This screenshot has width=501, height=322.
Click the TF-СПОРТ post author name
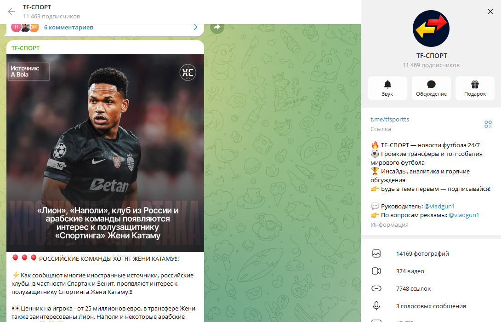[26, 48]
